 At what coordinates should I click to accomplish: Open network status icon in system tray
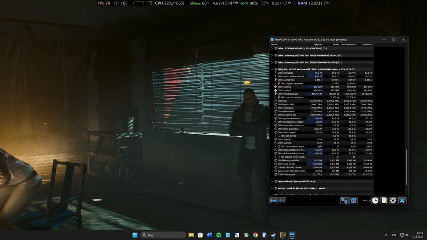click(x=402, y=235)
